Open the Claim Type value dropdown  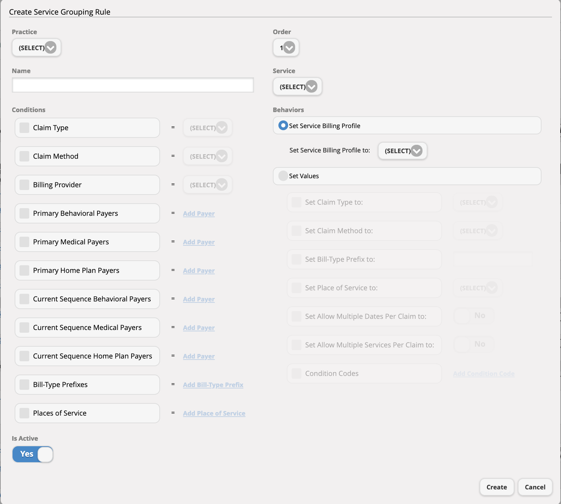point(207,128)
